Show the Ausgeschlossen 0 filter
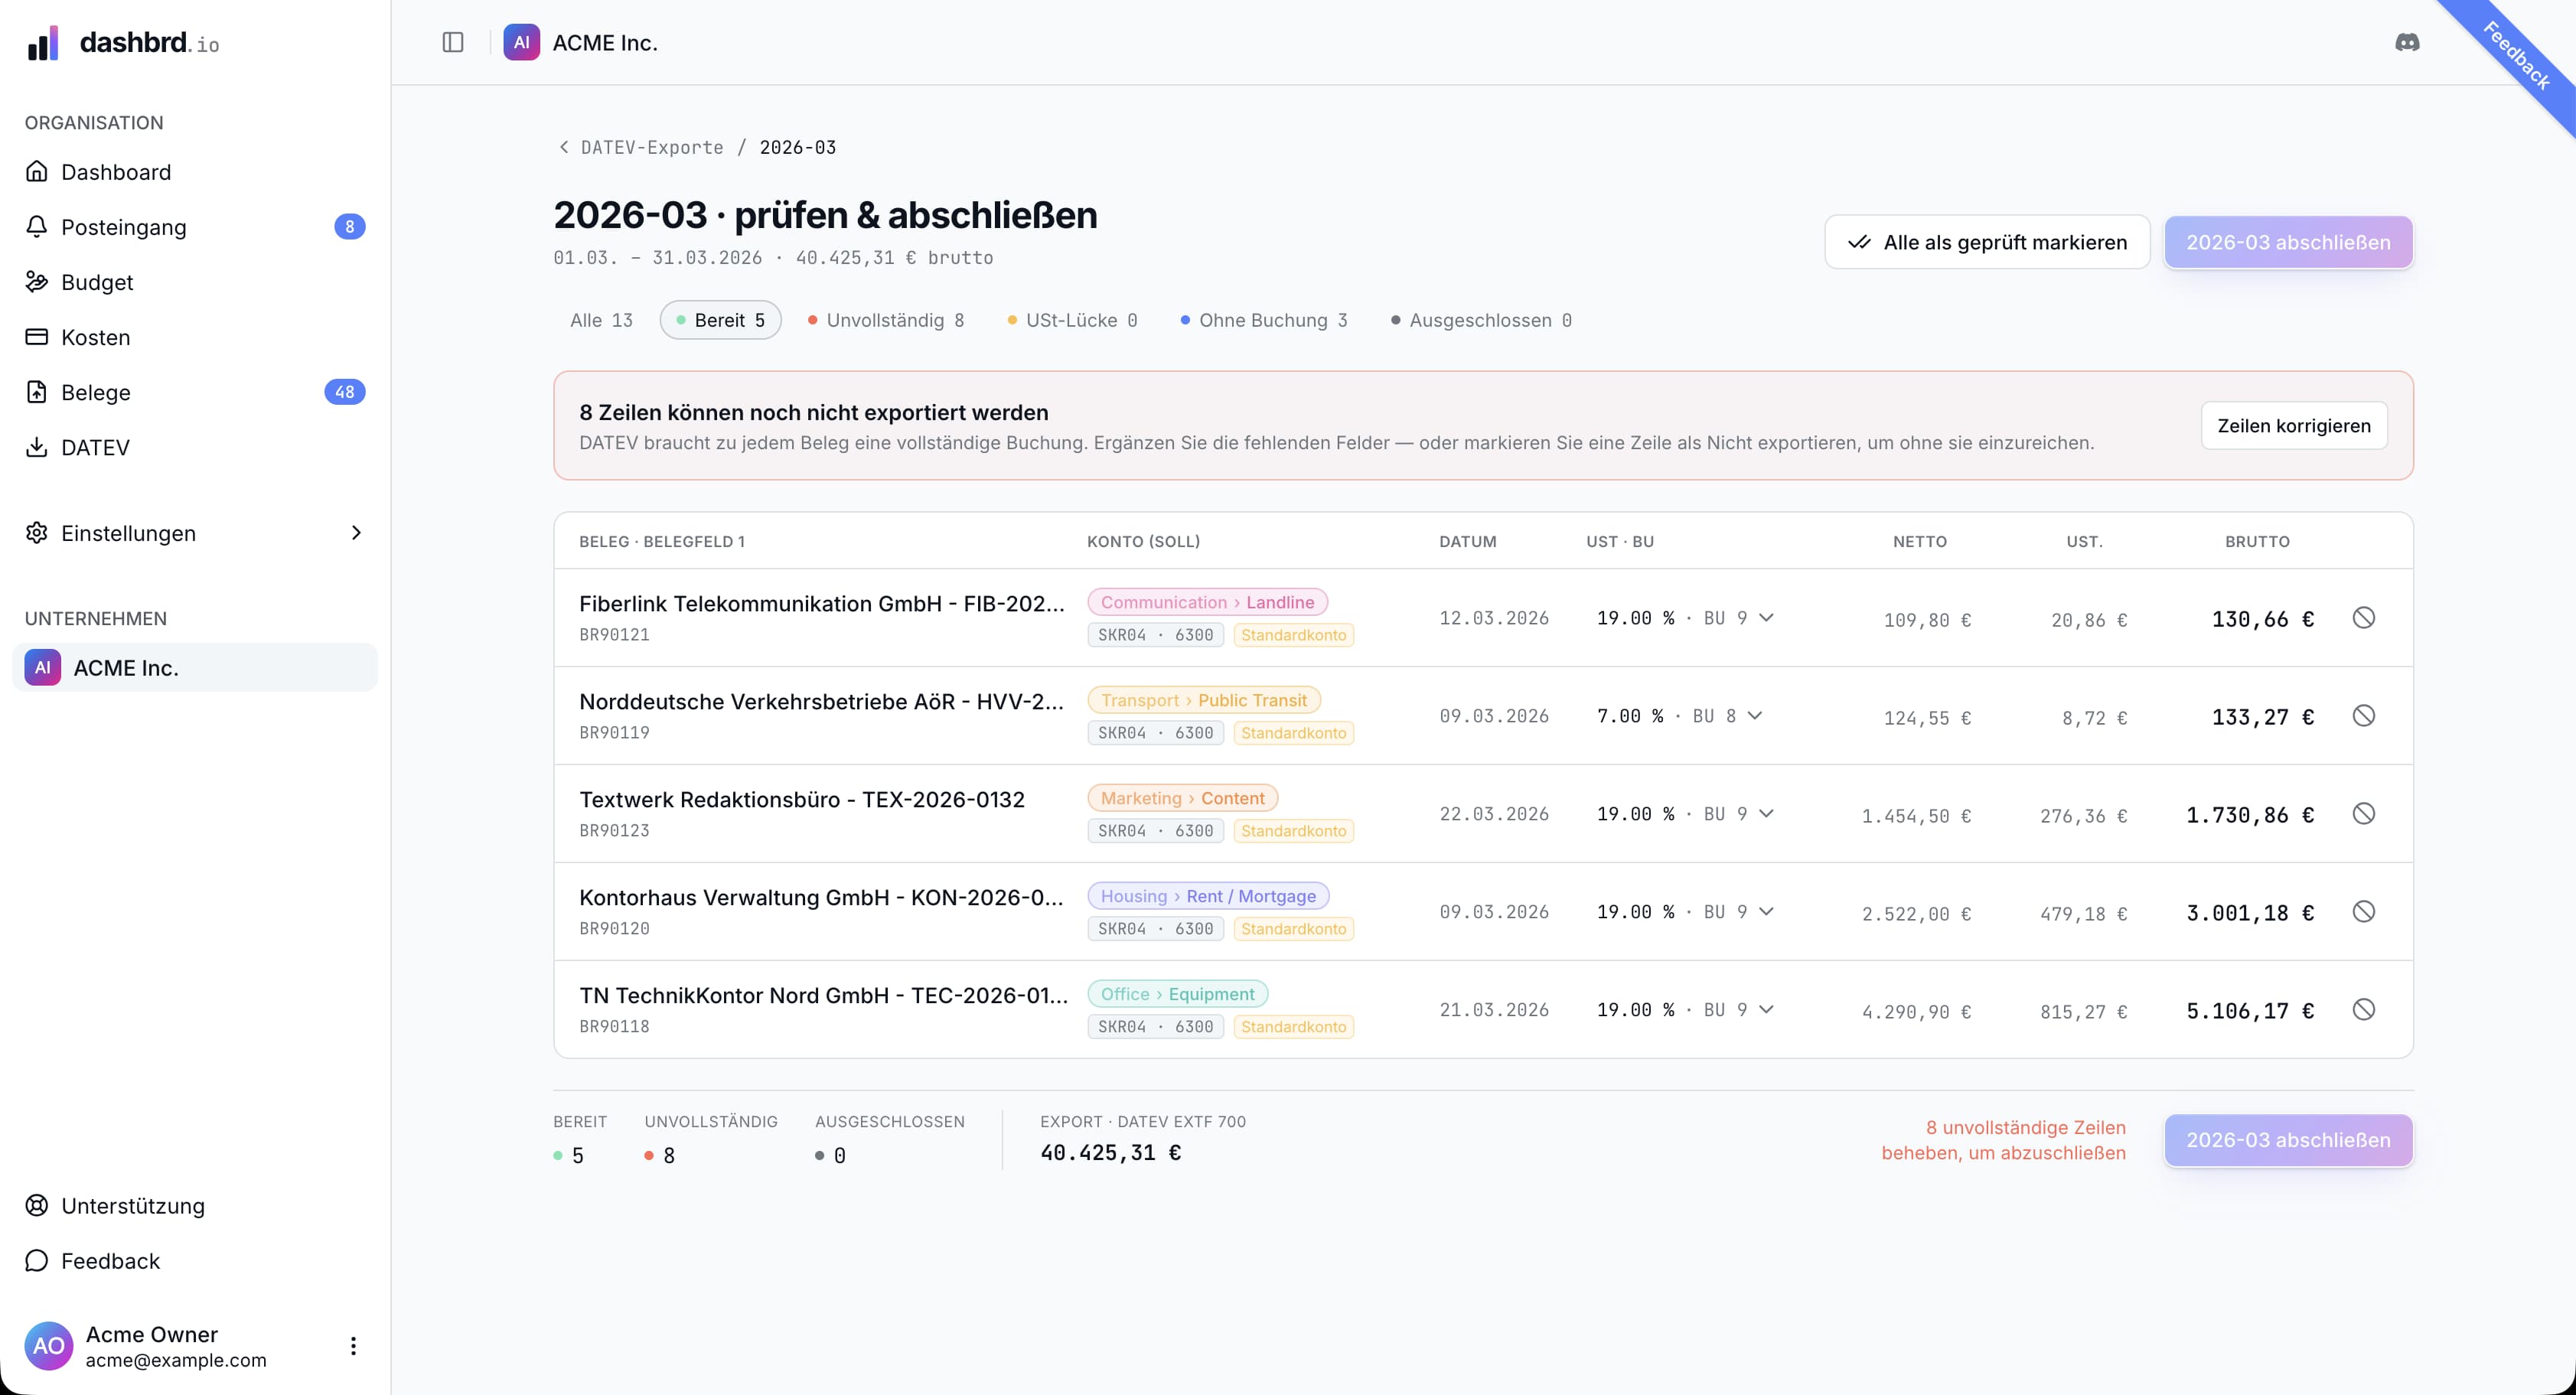 pyautogui.click(x=1481, y=320)
